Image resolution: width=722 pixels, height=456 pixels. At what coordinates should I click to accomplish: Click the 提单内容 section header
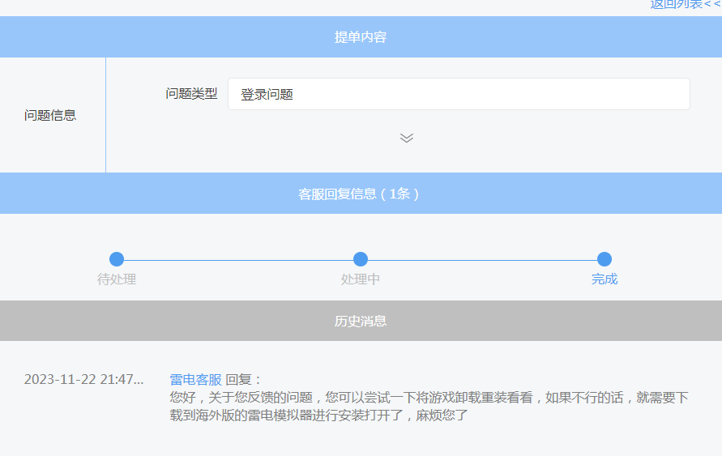pos(361,37)
